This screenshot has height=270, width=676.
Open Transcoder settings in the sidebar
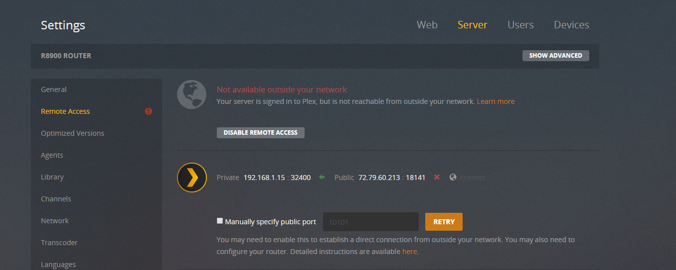click(x=59, y=243)
